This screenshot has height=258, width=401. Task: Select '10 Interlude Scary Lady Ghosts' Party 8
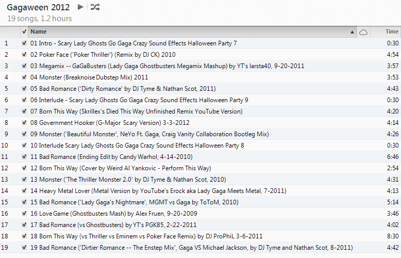pyautogui.click(x=137, y=146)
